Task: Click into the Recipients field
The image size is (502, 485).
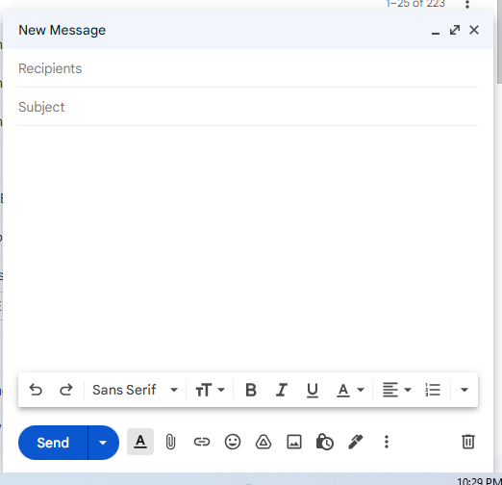Action: pos(248,68)
